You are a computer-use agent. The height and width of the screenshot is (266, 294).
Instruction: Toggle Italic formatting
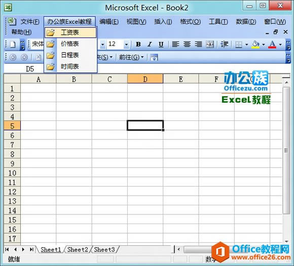150,45
